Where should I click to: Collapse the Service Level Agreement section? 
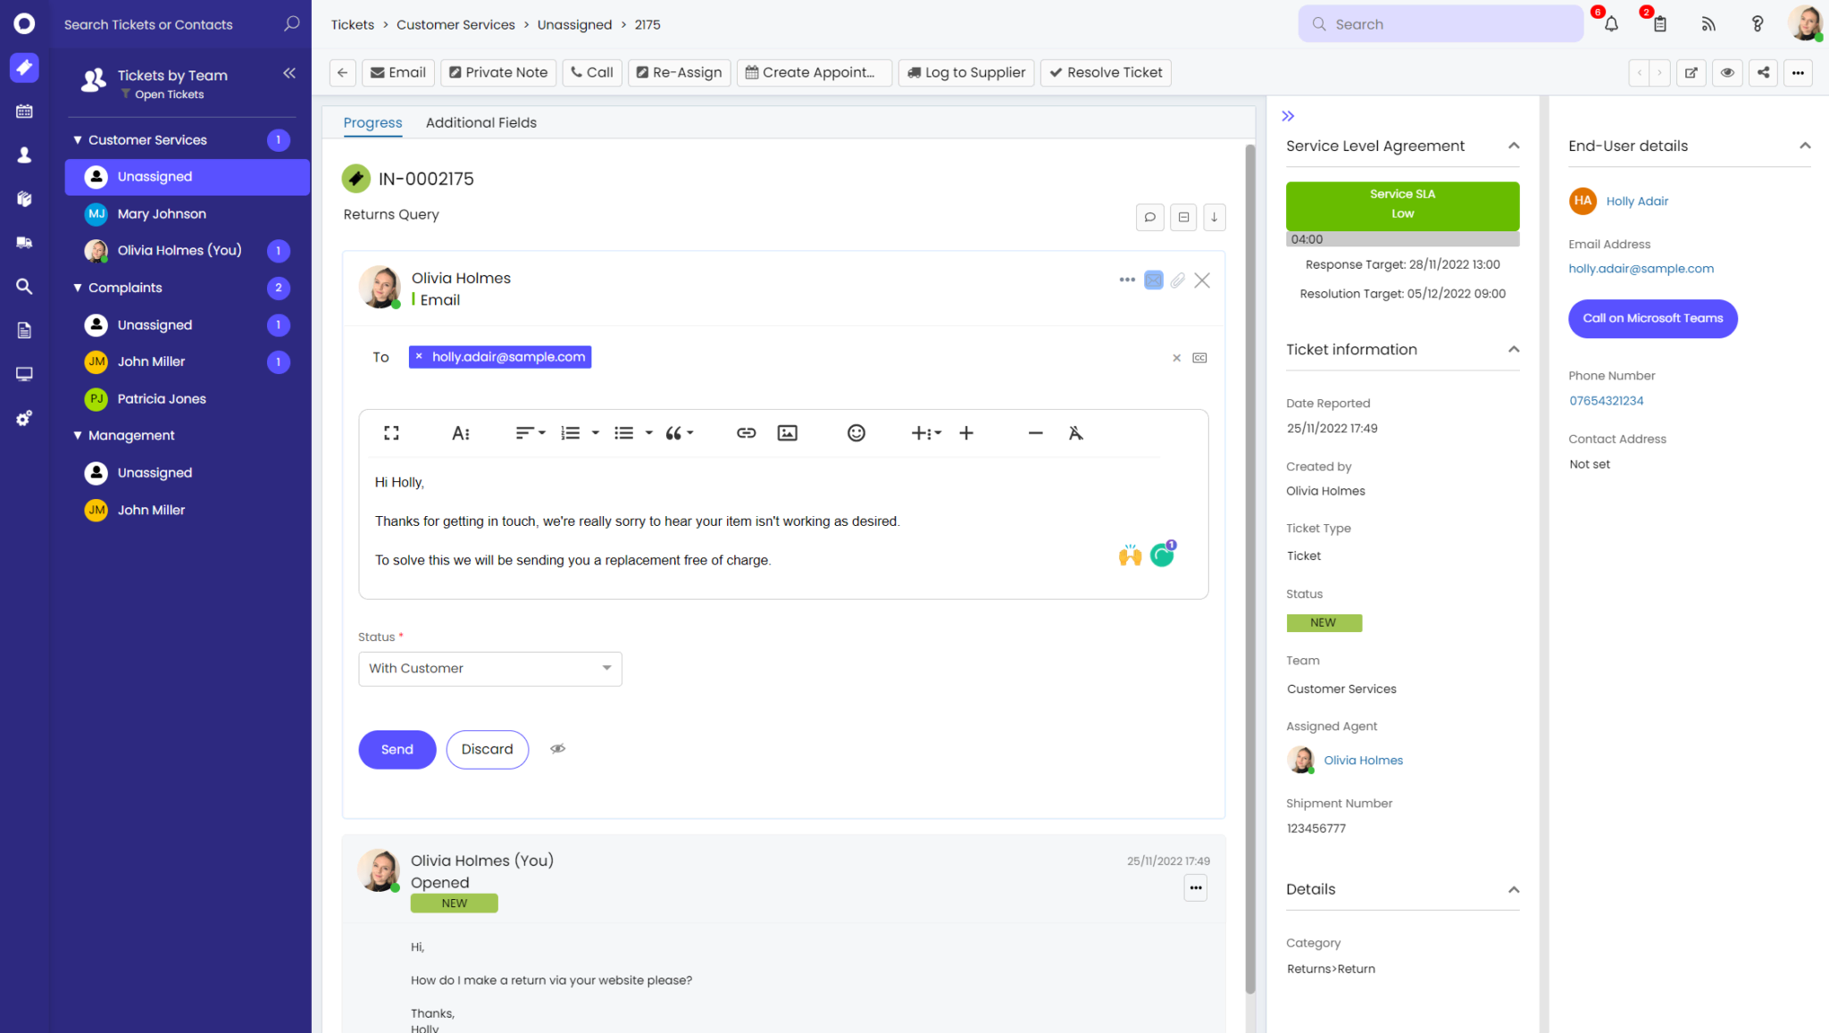[x=1514, y=146]
